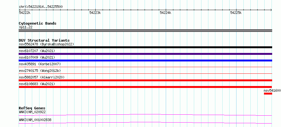Open the DGV Structural Variants track heading
The image size is (281, 127).
[x=44, y=40]
